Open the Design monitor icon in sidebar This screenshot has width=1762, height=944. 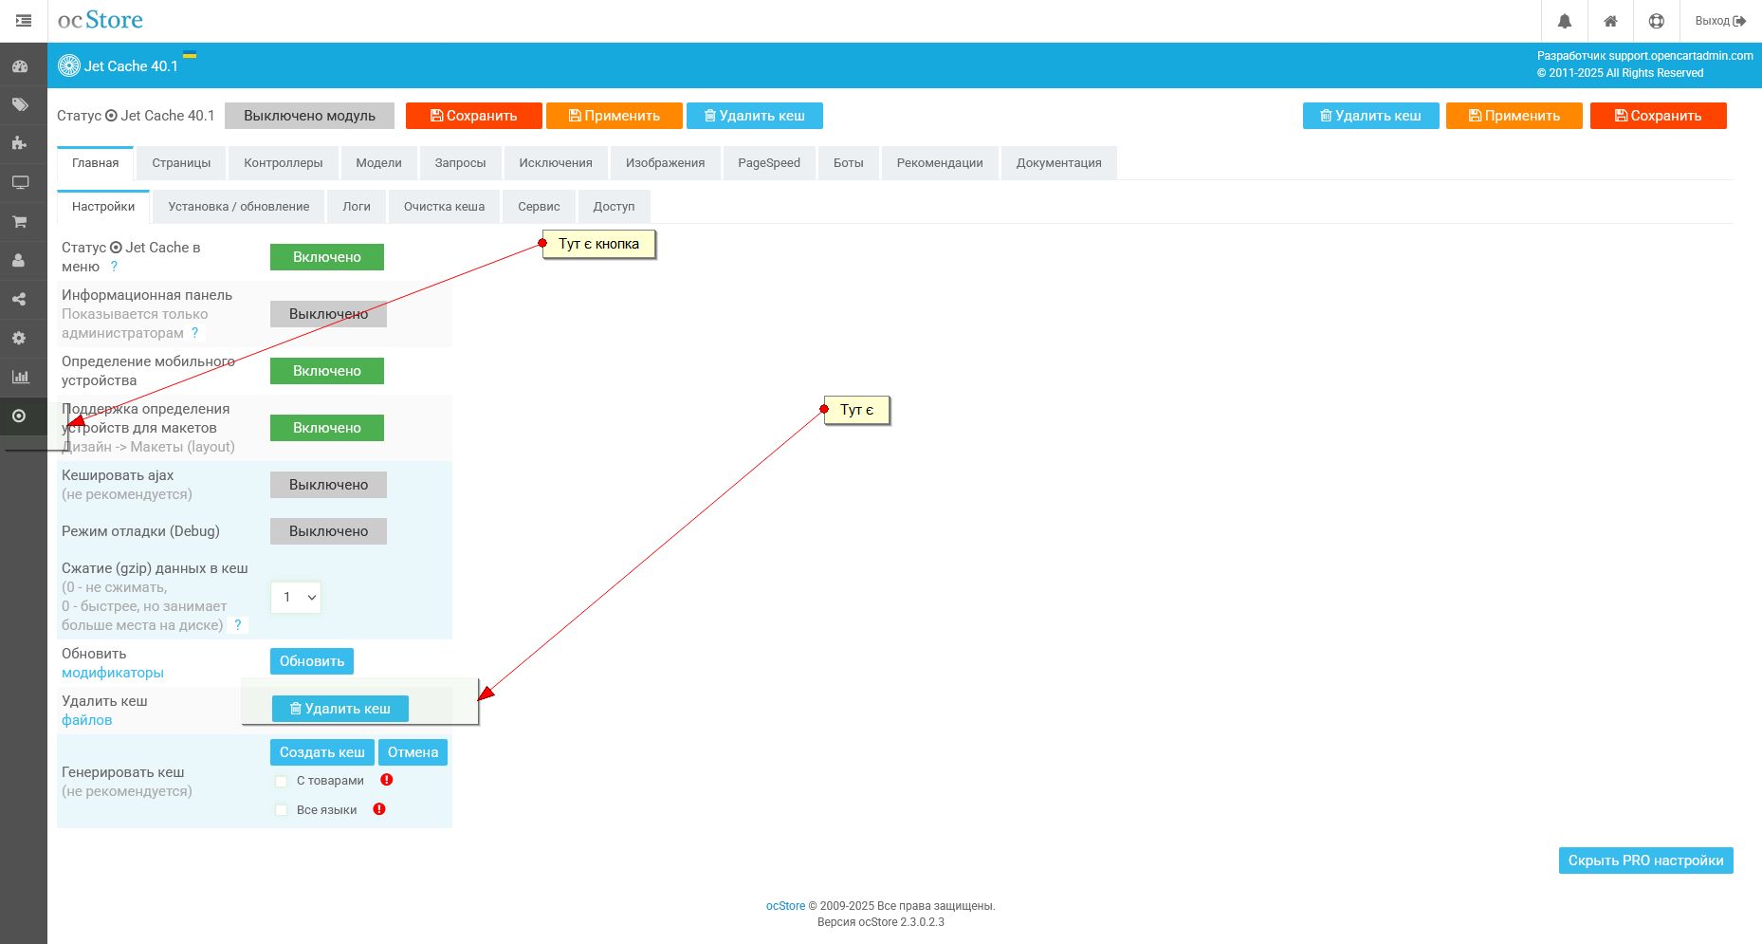[20, 182]
